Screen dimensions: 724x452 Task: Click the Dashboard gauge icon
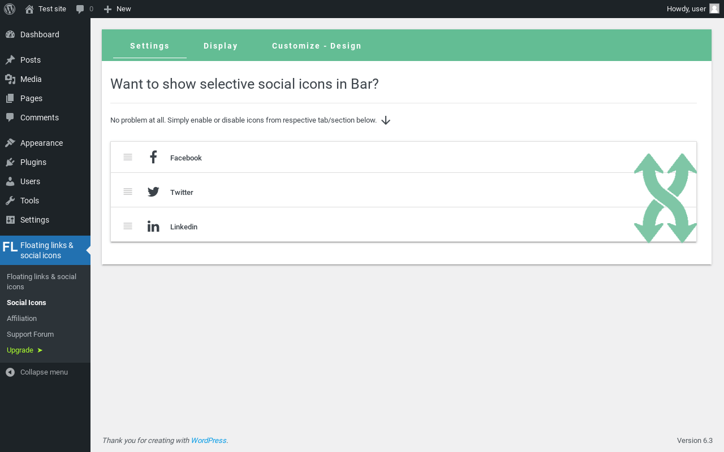coord(10,34)
